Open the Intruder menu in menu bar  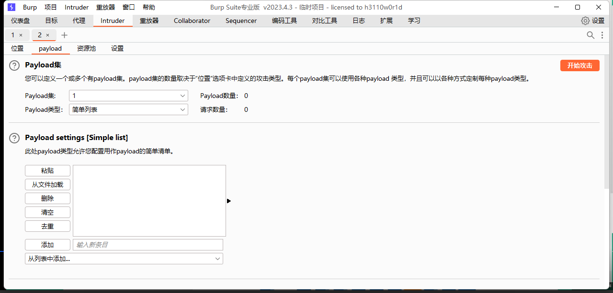coord(77,7)
